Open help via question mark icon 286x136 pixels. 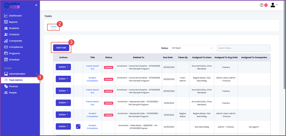261,5
